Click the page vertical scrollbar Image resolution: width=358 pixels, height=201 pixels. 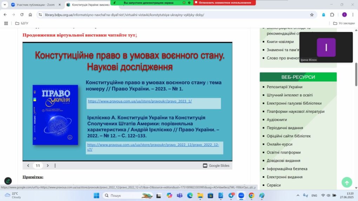coord(356,74)
